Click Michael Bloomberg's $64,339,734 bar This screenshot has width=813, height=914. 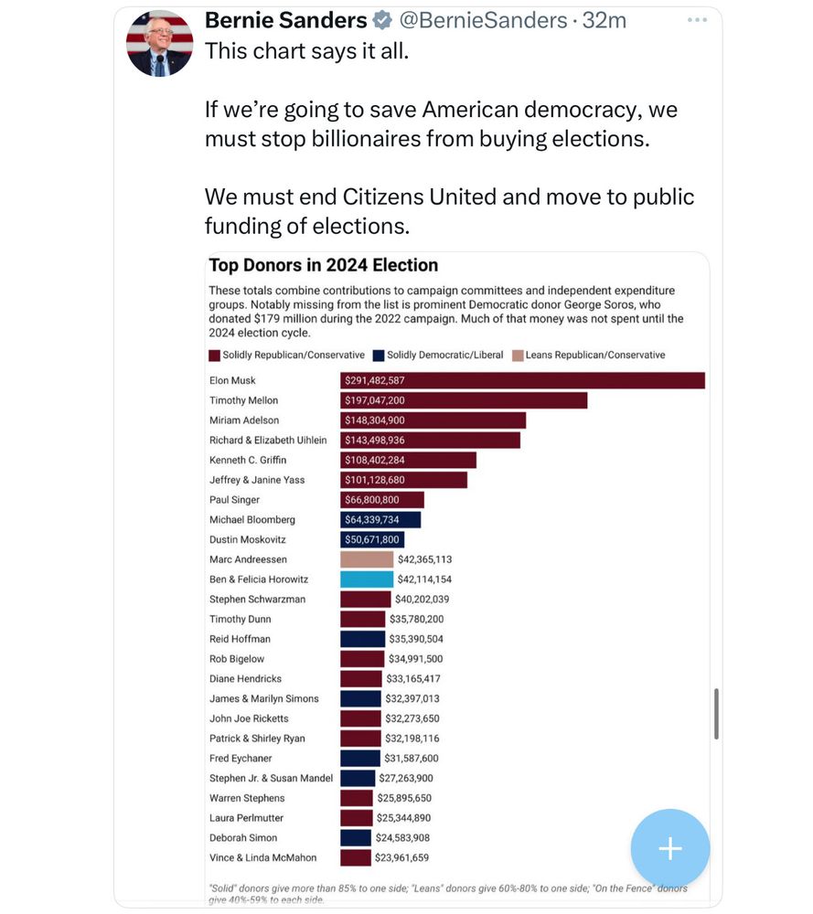[380, 519]
